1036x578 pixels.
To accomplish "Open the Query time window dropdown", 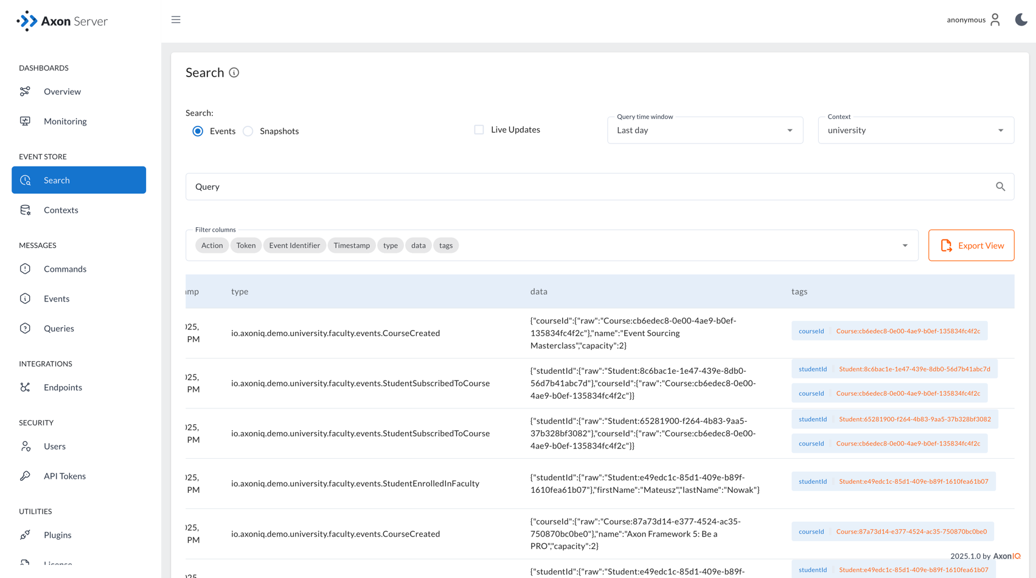I will click(x=789, y=130).
